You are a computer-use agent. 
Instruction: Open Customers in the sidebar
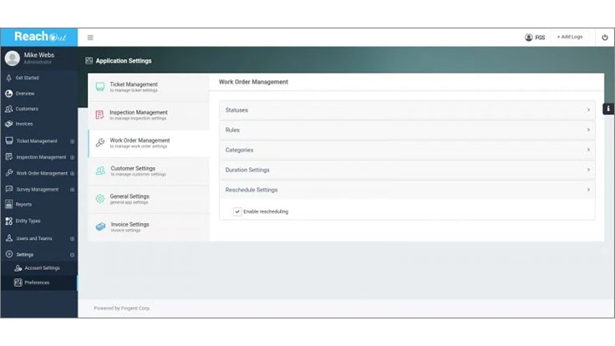click(27, 109)
